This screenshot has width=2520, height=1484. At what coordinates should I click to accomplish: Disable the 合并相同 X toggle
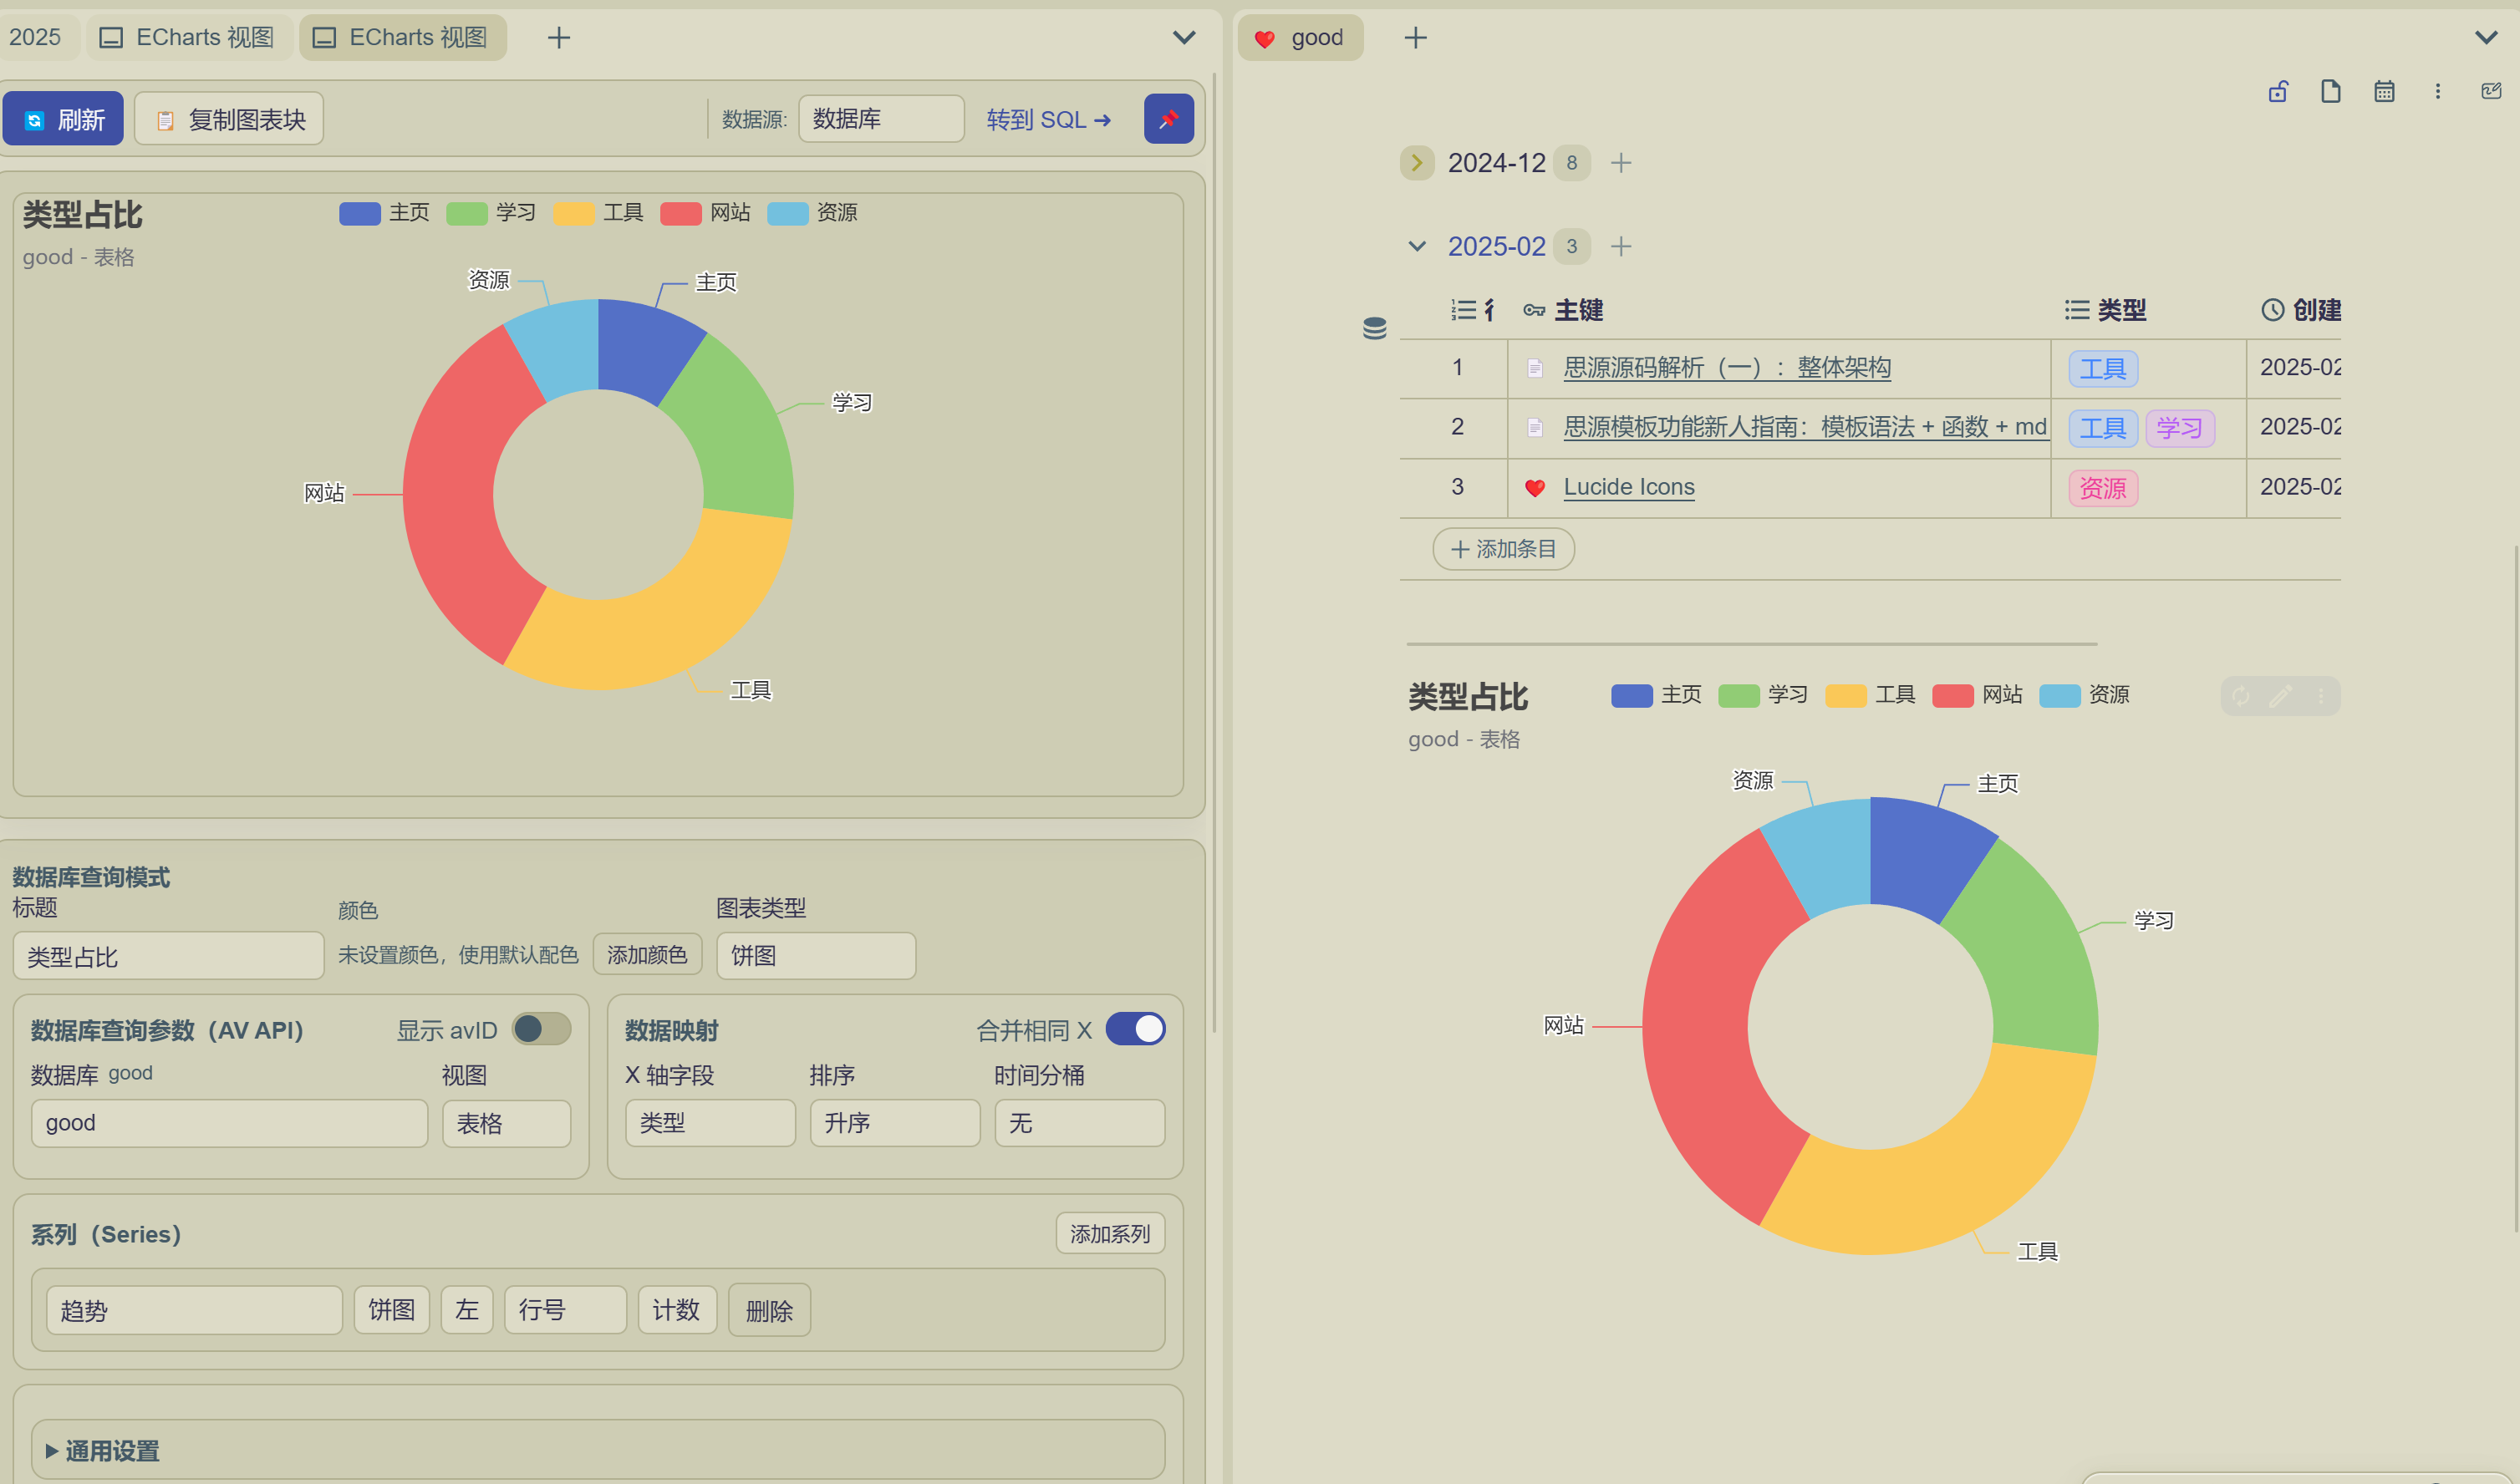(x=1135, y=1029)
